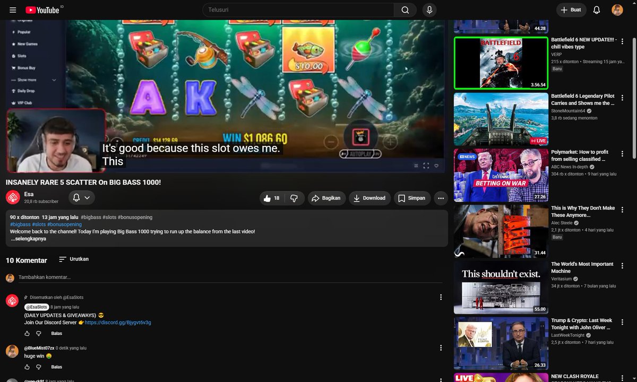Open the account avatar menu
The image size is (637, 382).
617,10
